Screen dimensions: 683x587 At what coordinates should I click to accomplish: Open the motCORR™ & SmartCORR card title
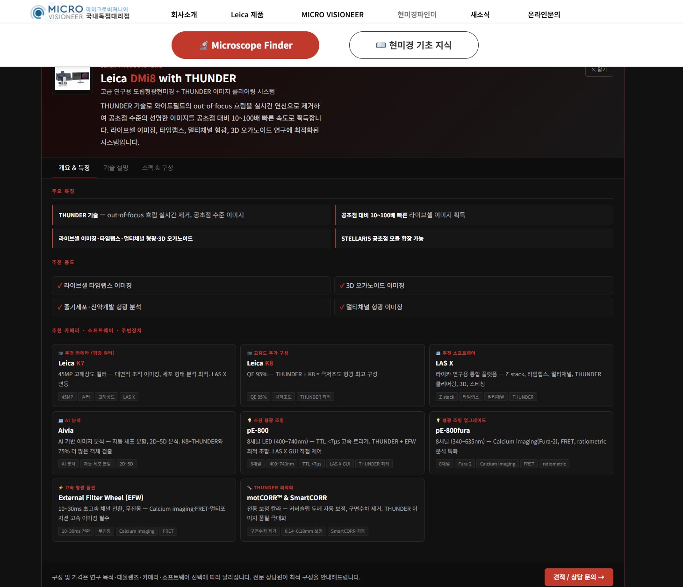[x=287, y=498]
